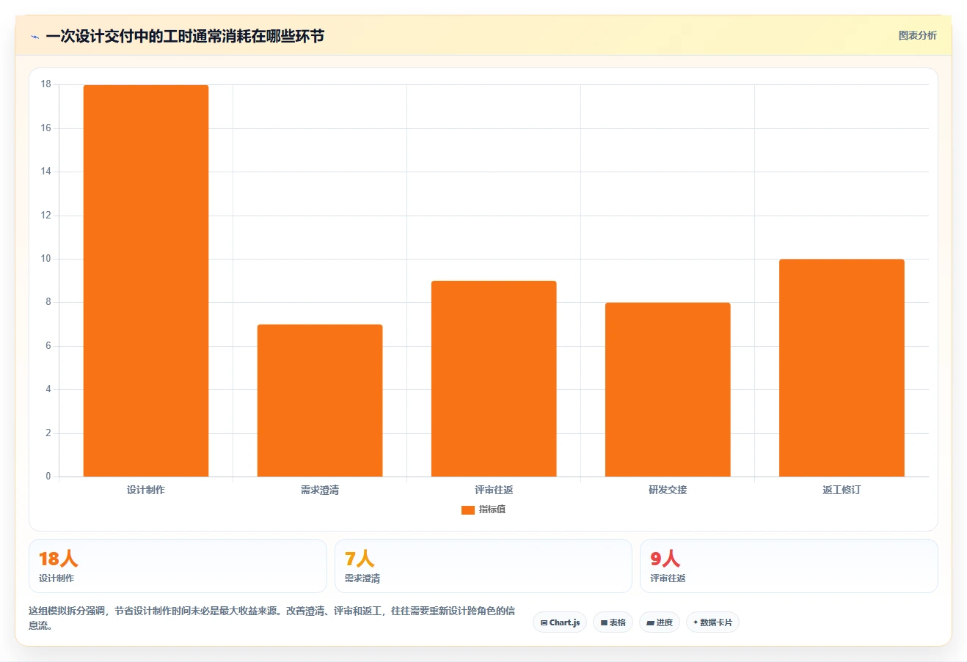Open the 9人 评审往返 data card
Screen dimensions: 967x662
coord(789,566)
